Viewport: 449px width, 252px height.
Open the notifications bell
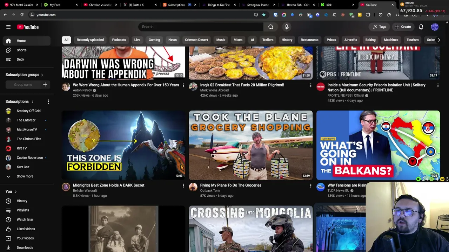click(421, 27)
